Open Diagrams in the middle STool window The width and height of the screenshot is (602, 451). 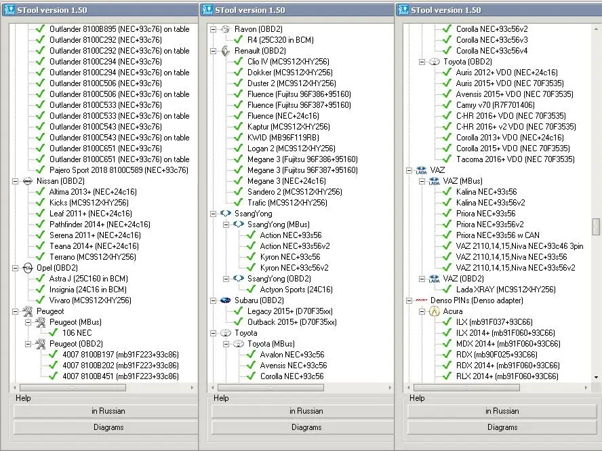pyautogui.click(x=302, y=427)
